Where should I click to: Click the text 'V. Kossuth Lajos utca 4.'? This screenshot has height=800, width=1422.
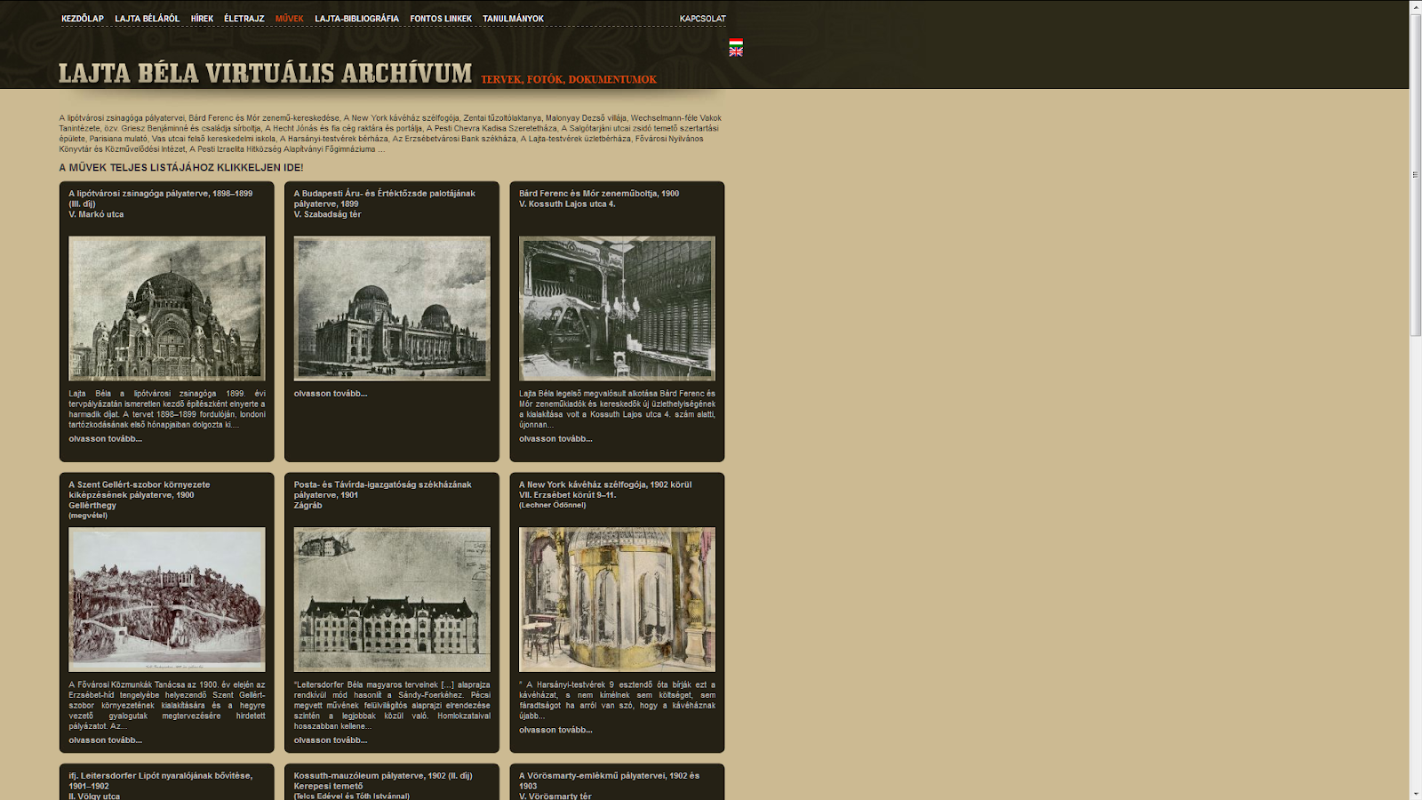pyautogui.click(x=567, y=204)
